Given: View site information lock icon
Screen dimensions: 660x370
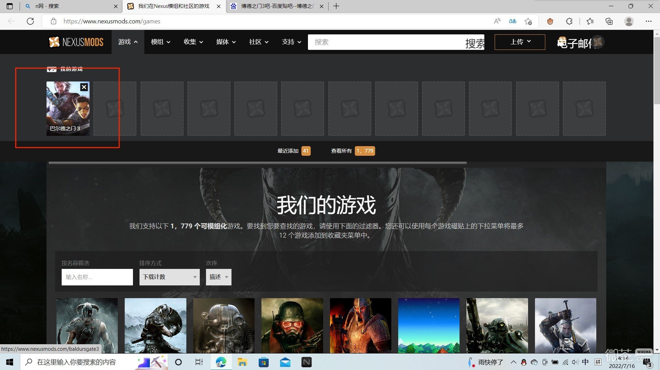Looking at the screenshot, I should tap(53, 21).
